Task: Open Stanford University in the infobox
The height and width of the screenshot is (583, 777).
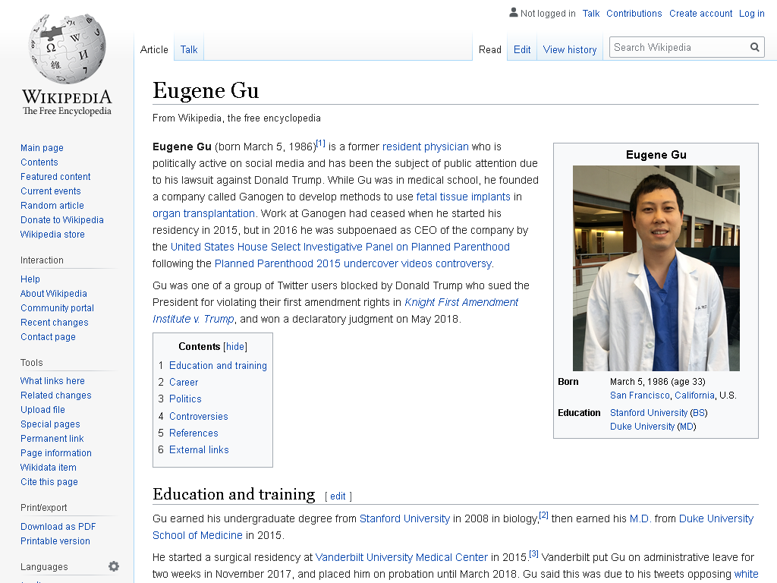Action: coord(649,413)
